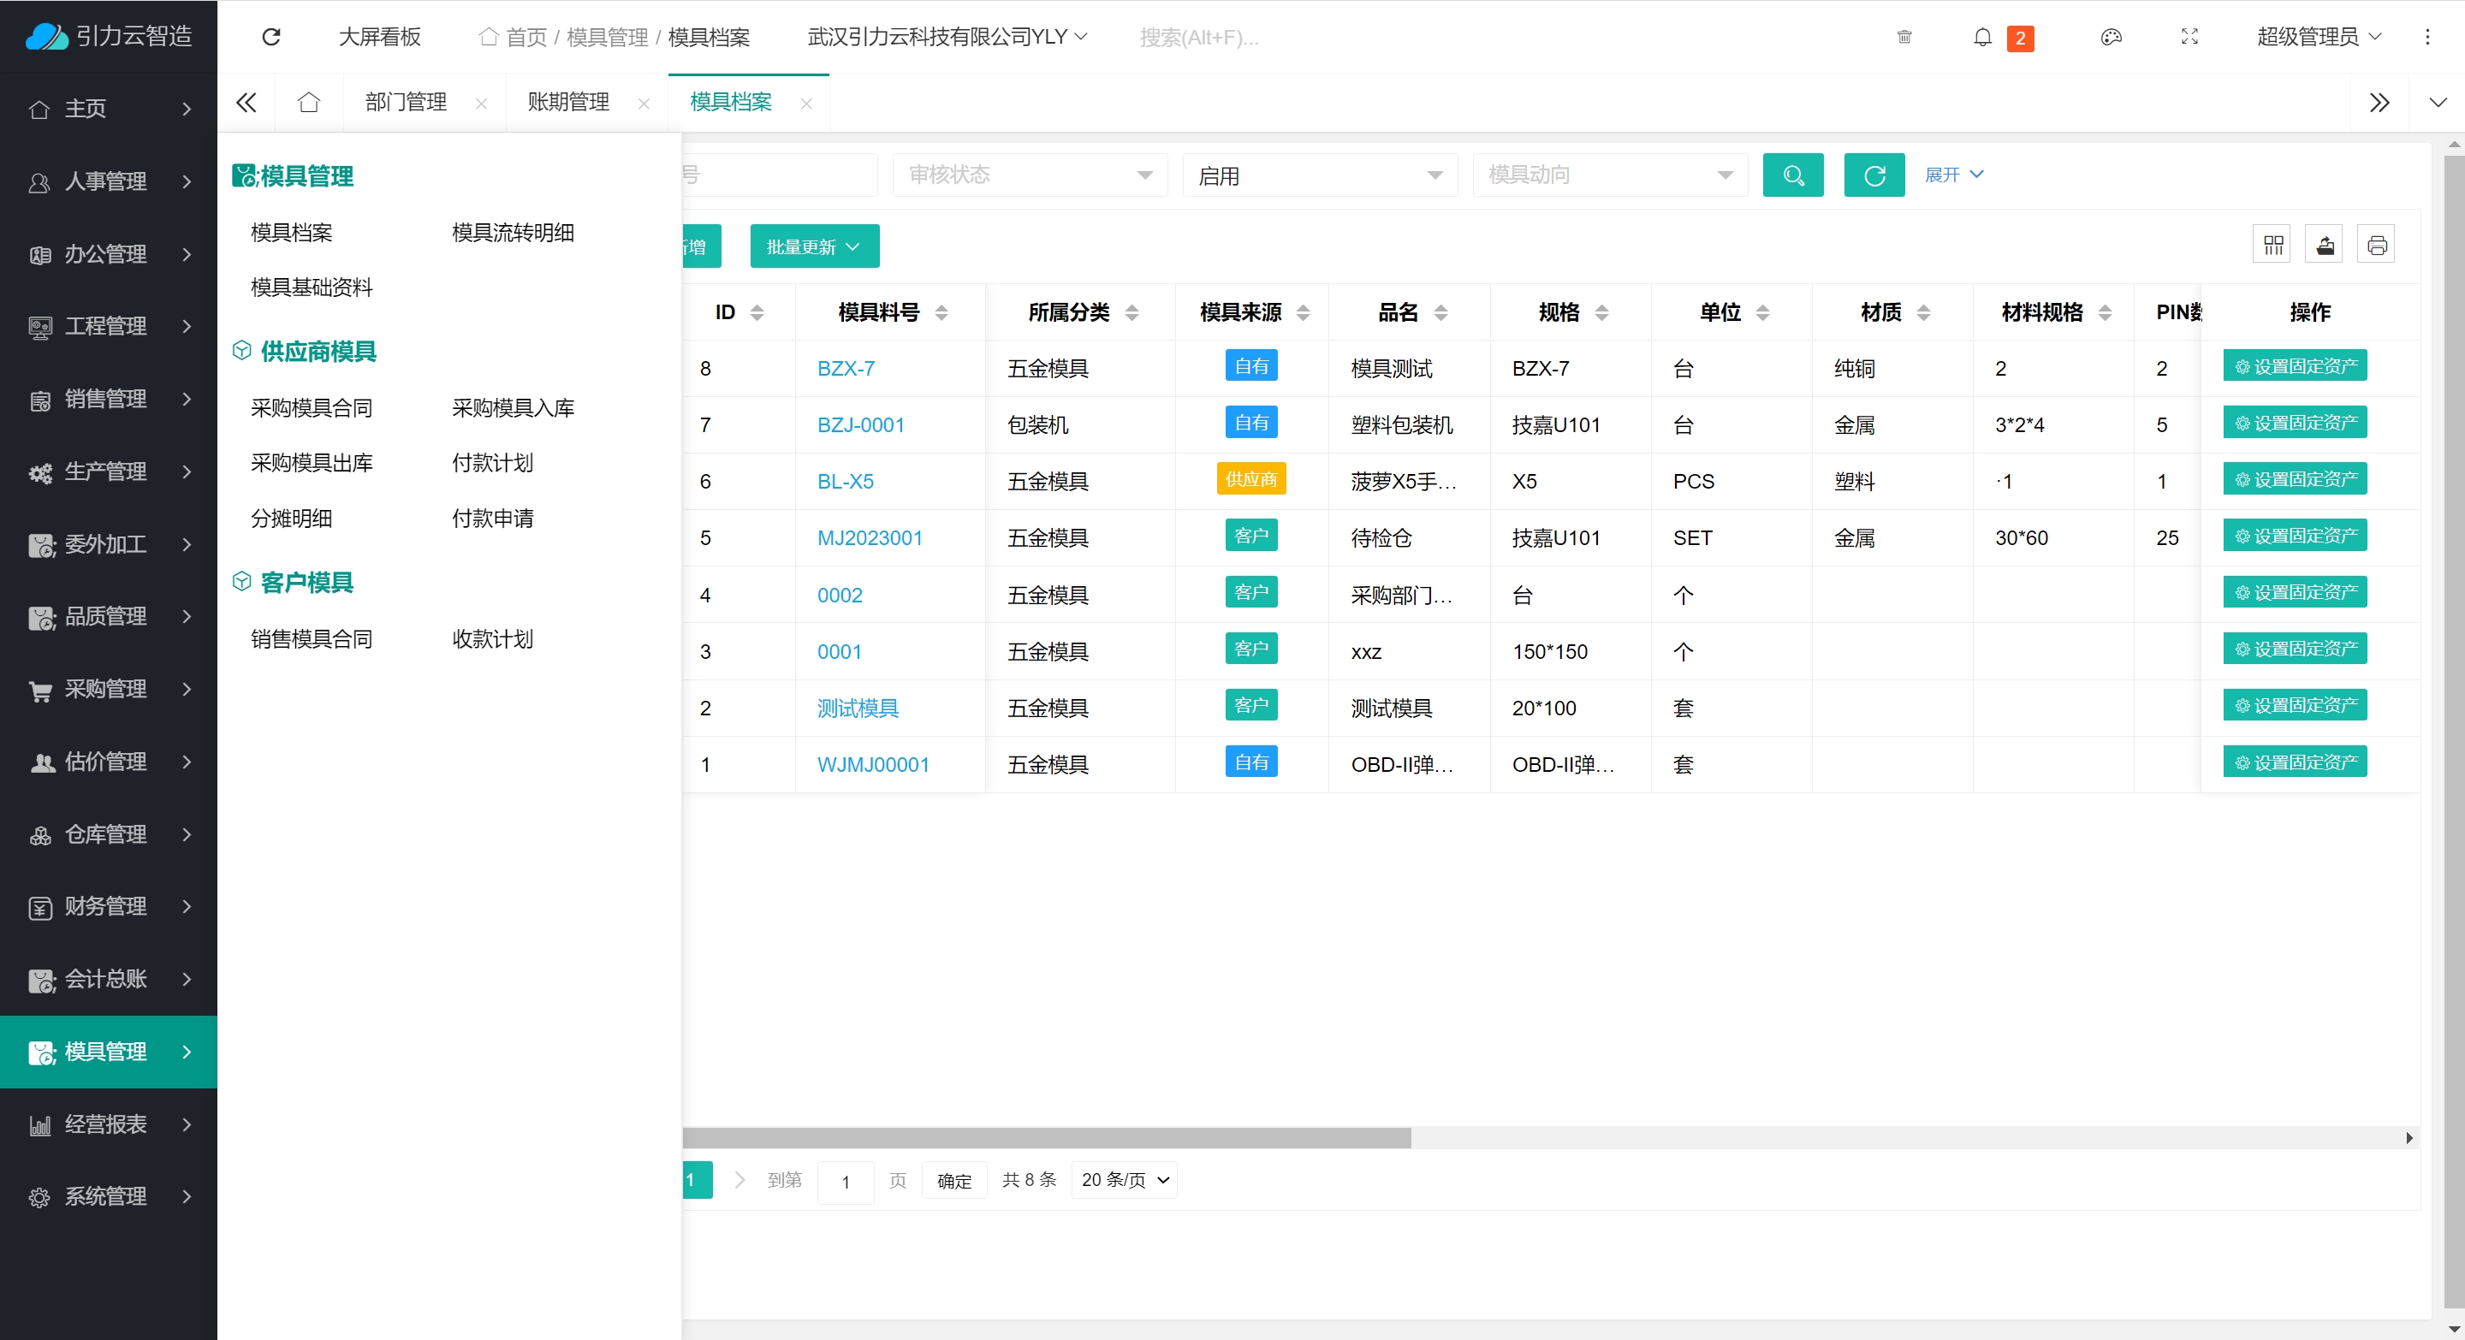Toggle fullscreen mode icon
The image size is (2465, 1340).
pyautogui.click(x=2189, y=38)
